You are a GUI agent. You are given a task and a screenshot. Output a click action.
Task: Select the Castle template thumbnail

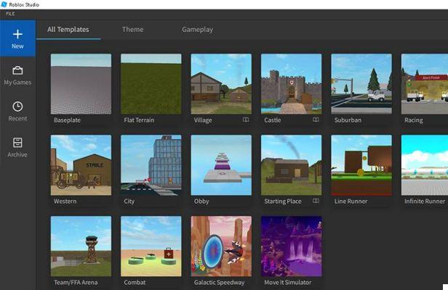click(291, 84)
